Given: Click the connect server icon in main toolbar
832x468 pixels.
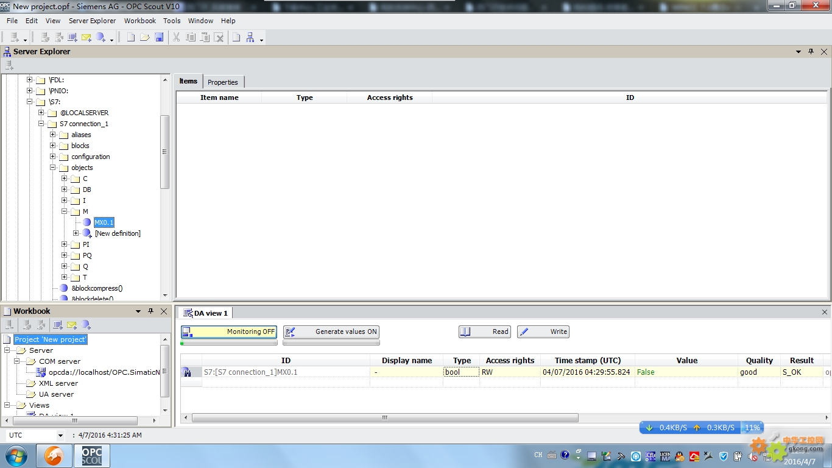Looking at the screenshot, I should pos(45,38).
